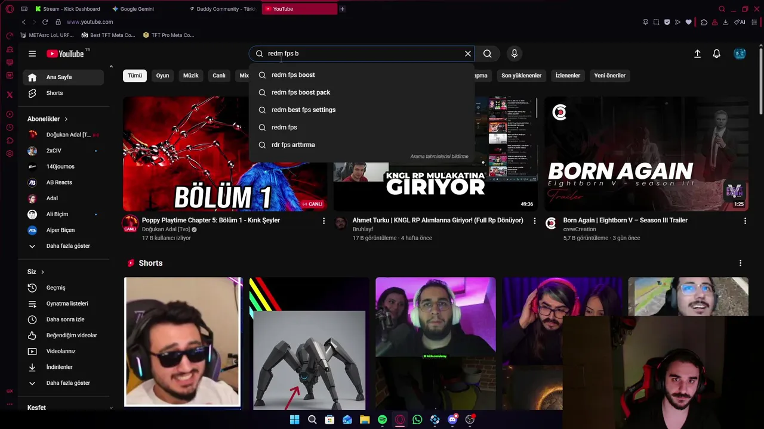Viewport: 764px width, 429px height.
Task: Open Discord from the taskbar
Action: coord(452,419)
